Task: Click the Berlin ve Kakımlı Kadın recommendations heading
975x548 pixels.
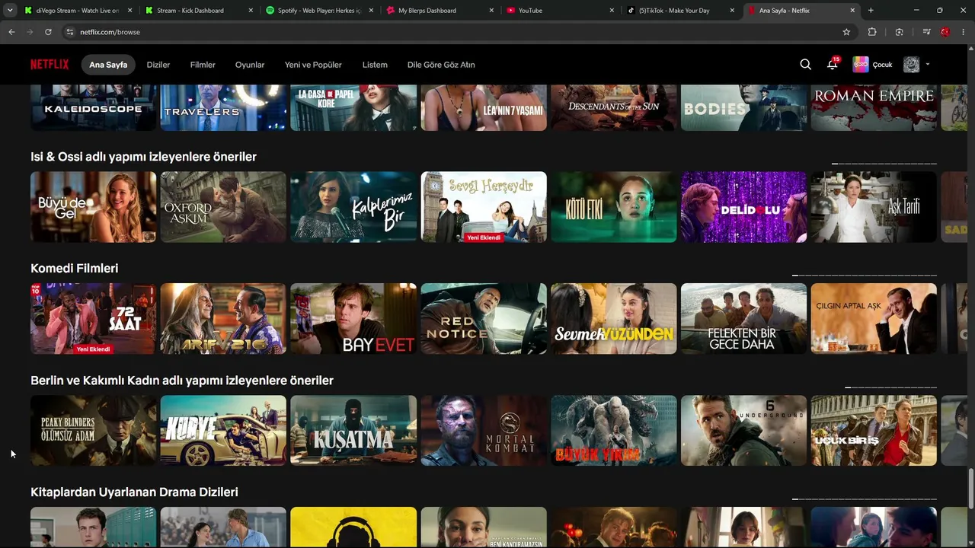Action: [x=182, y=381]
